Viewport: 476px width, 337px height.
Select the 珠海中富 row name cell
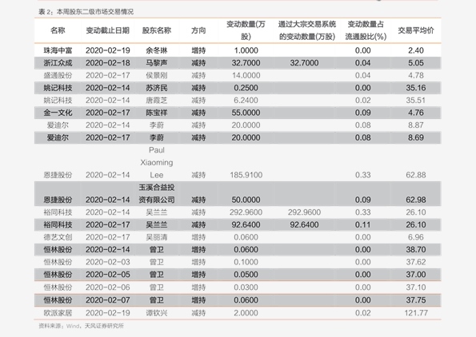click(58, 50)
